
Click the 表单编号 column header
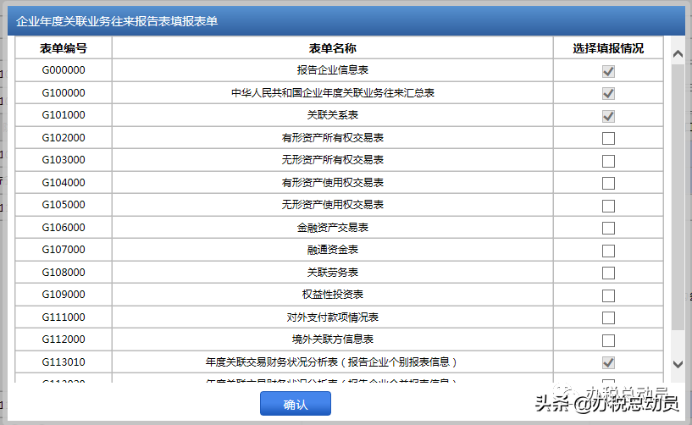[x=64, y=48]
